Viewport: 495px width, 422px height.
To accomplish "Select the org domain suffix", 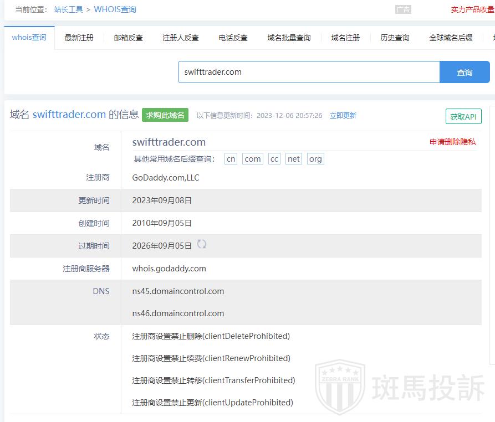I will pos(315,159).
